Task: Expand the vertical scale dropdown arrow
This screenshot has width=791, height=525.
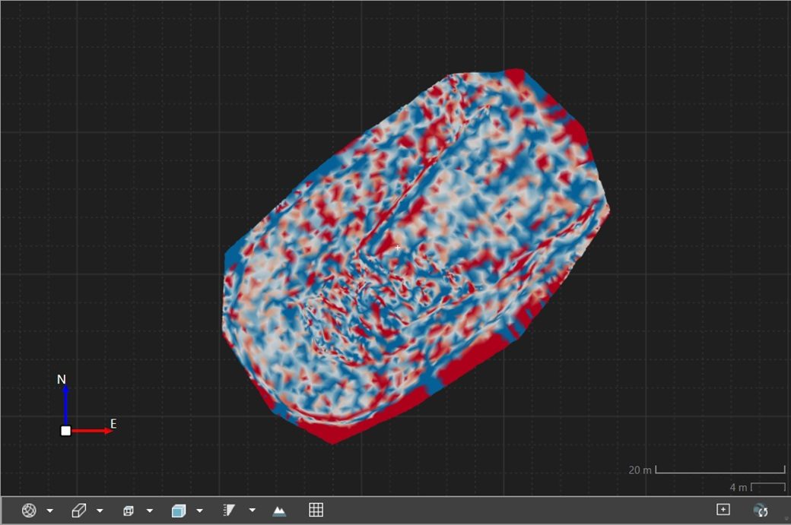Action: (x=252, y=511)
